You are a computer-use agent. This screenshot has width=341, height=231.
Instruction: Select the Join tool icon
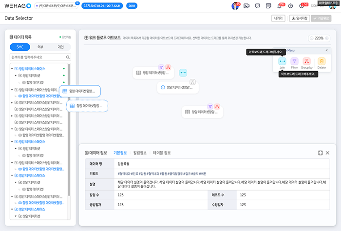click(x=282, y=61)
